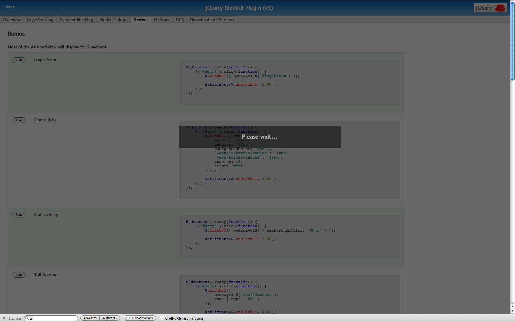Click the iPhoto (ish) demo label

point(45,120)
